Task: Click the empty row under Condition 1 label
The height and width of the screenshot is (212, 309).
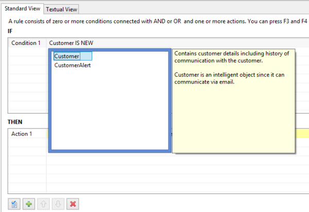Action: tap(27, 52)
